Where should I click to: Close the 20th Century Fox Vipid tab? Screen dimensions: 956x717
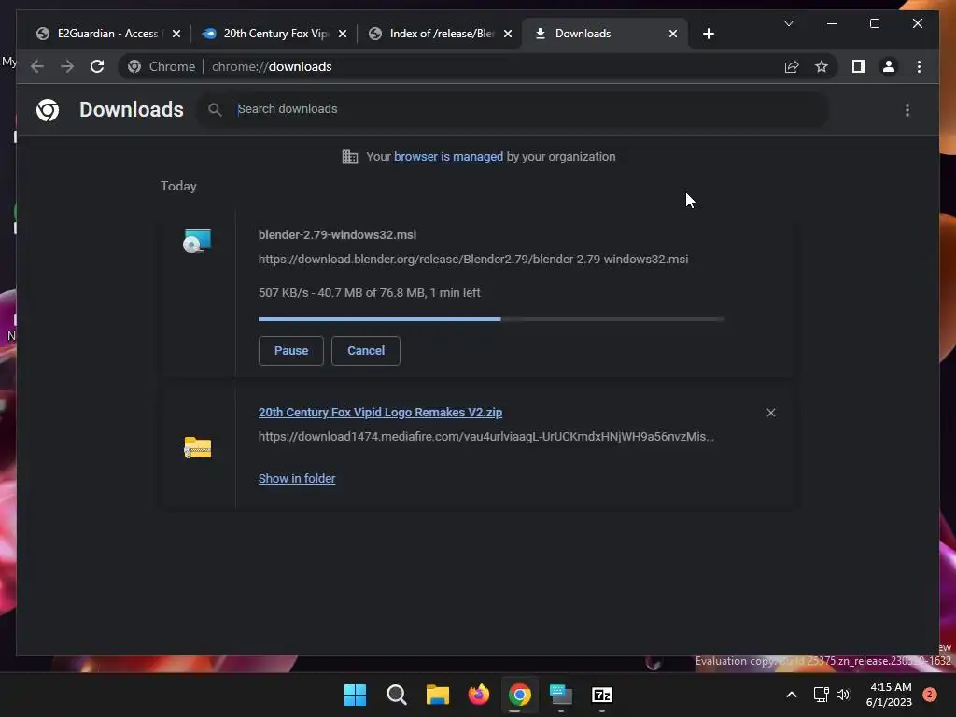[x=343, y=34]
